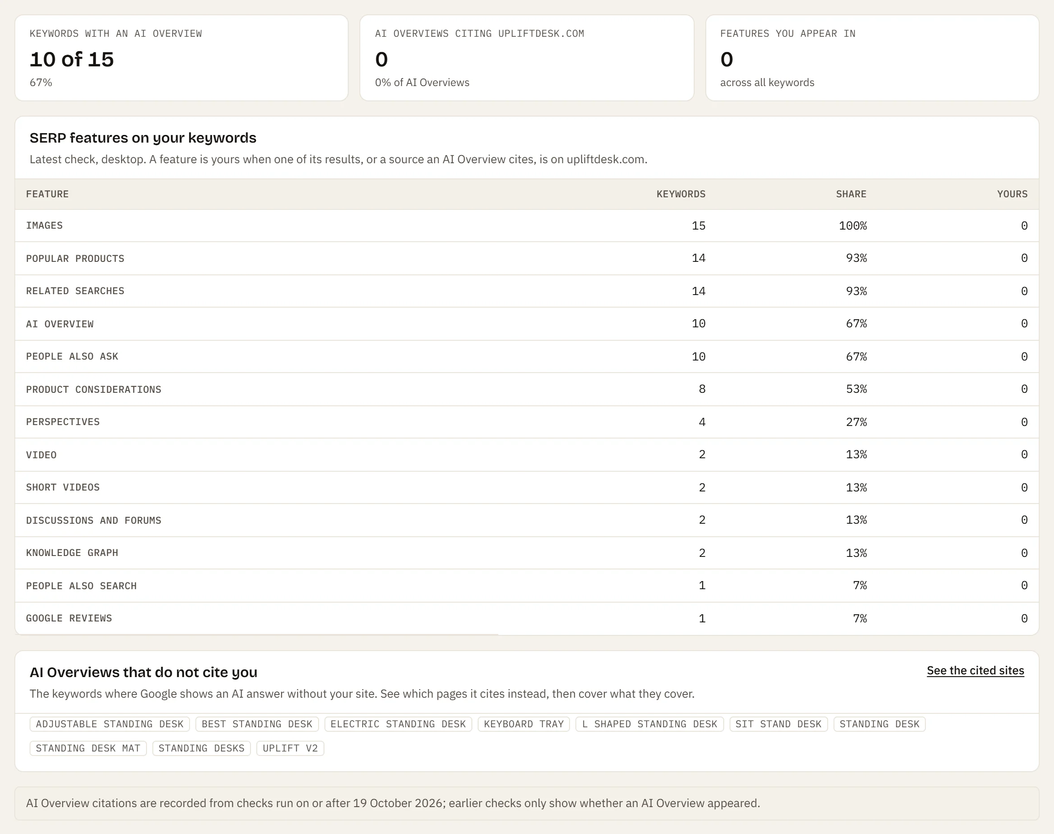Click the 'AI Overviews that do not cite you' heading
This screenshot has width=1054, height=834.
pyautogui.click(x=143, y=673)
